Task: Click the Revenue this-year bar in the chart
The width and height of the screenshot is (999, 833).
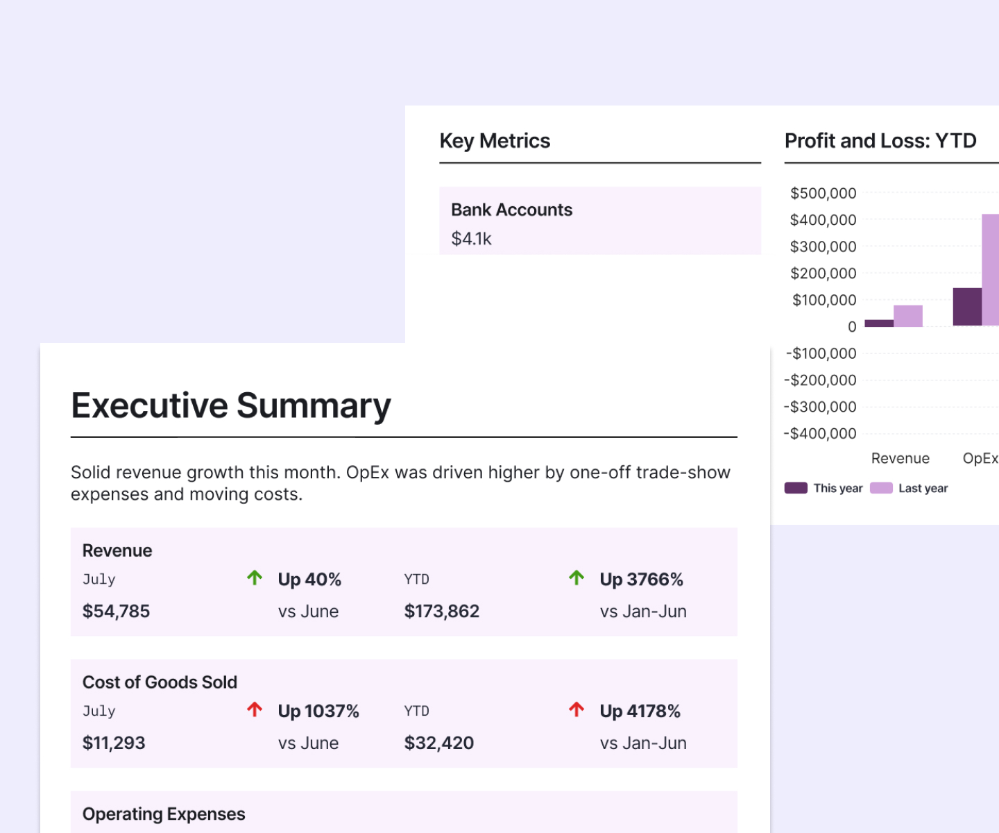Action: click(x=879, y=323)
